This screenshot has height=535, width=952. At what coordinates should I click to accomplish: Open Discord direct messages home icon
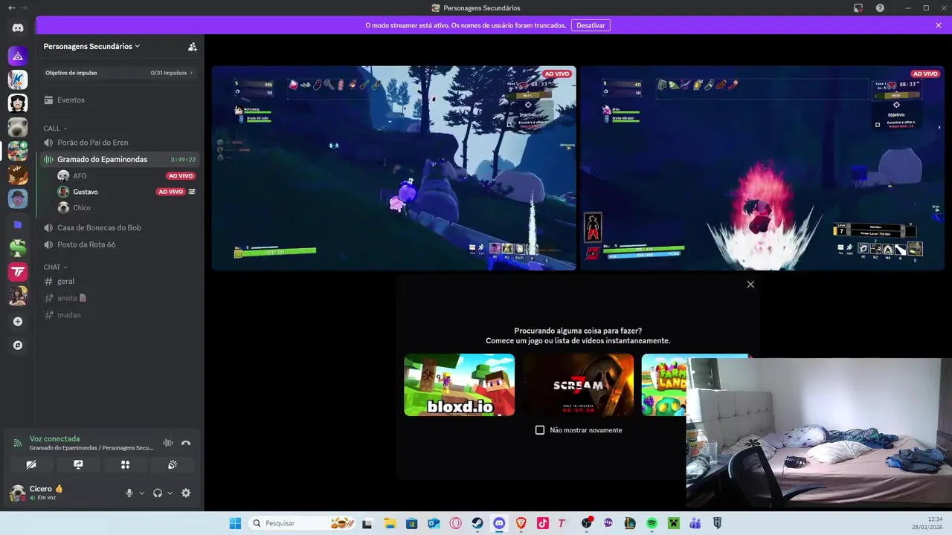(x=18, y=28)
